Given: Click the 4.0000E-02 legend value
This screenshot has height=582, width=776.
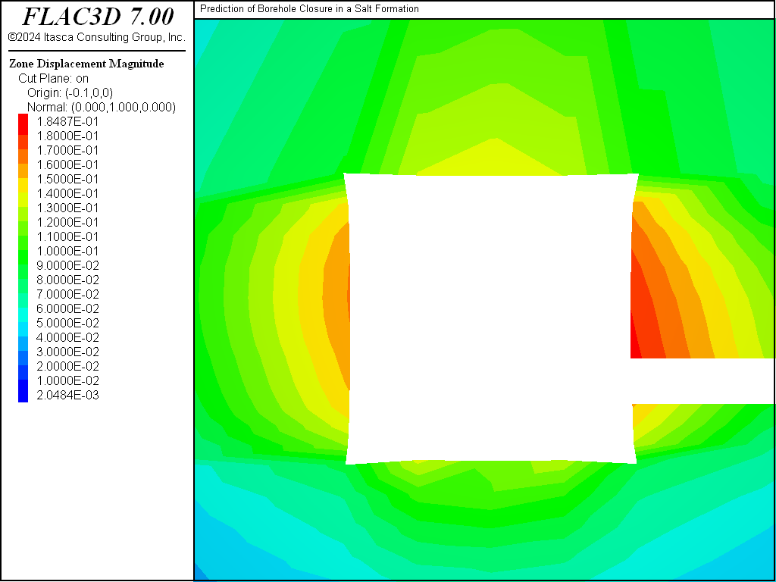Looking at the screenshot, I should coord(67,337).
